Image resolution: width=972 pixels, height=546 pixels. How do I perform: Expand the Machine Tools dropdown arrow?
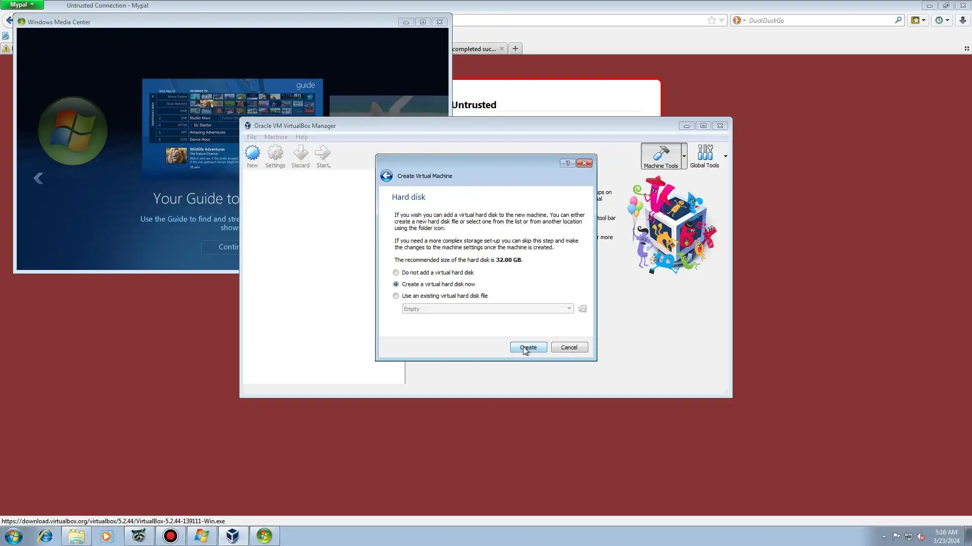(x=684, y=156)
